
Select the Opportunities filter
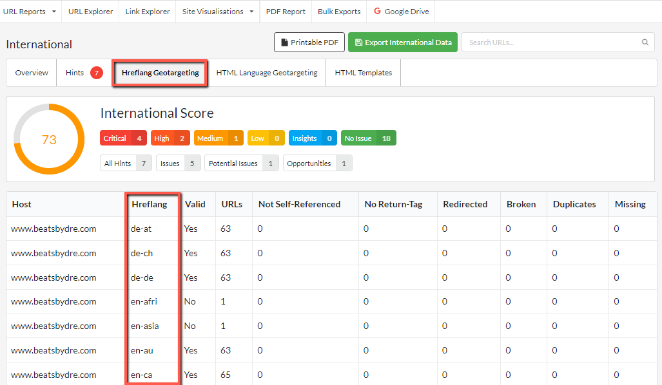coord(318,163)
